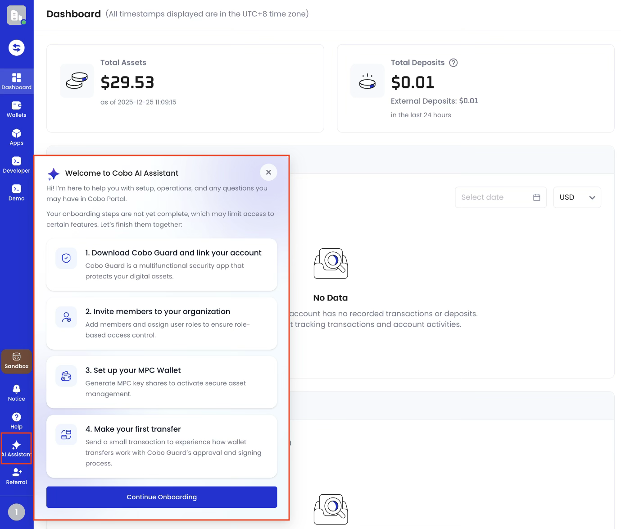Launch the Sandbox environment
The height and width of the screenshot is (529, 621).
pos(17,360)
